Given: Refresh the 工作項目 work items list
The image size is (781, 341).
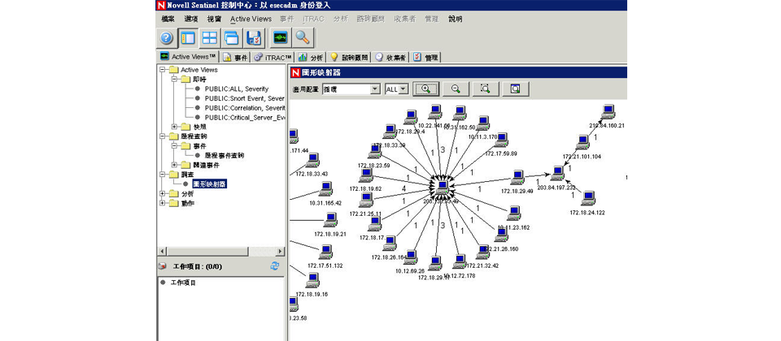Looking at the screenshot, I should point(274,266).
